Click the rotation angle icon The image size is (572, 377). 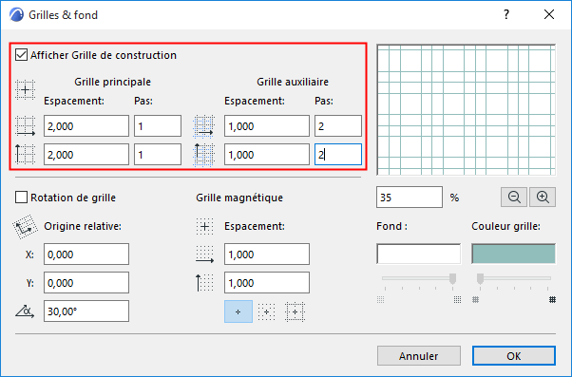click(x=25, y=311)
